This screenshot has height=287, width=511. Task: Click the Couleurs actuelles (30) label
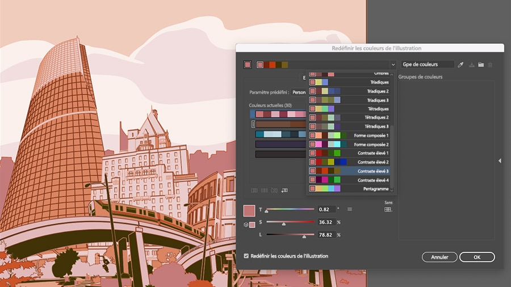pyautogui.click(x=270, y=105)
